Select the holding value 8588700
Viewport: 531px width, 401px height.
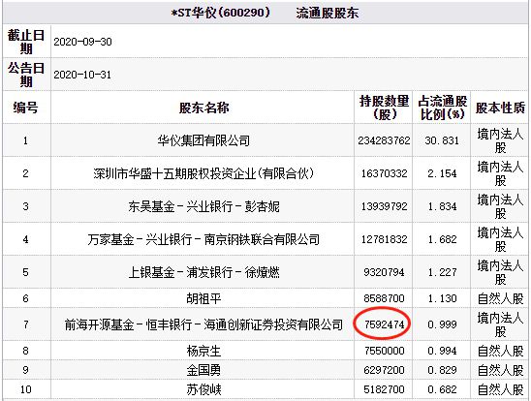[x=384, y=298]
